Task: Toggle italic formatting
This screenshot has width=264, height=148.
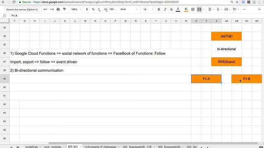Action: pos(165,9)
